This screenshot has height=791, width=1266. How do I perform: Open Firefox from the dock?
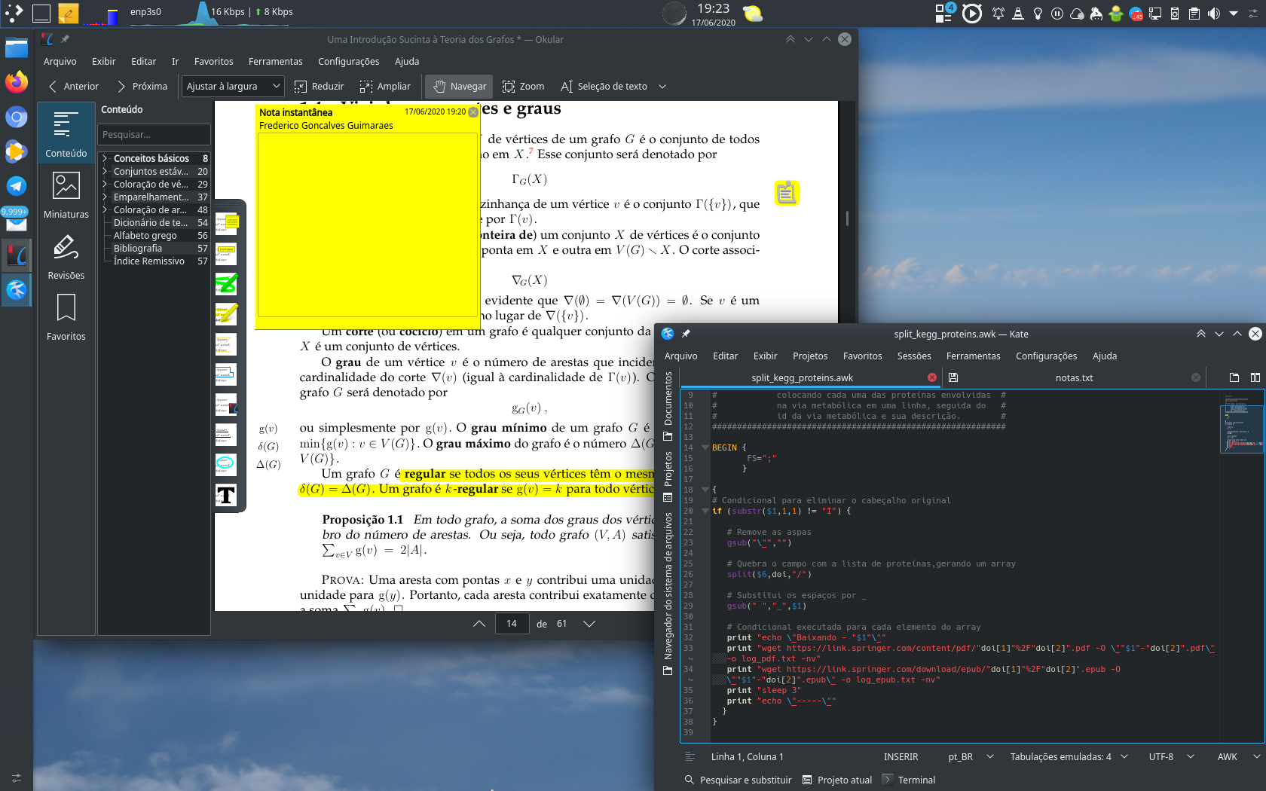17,81
